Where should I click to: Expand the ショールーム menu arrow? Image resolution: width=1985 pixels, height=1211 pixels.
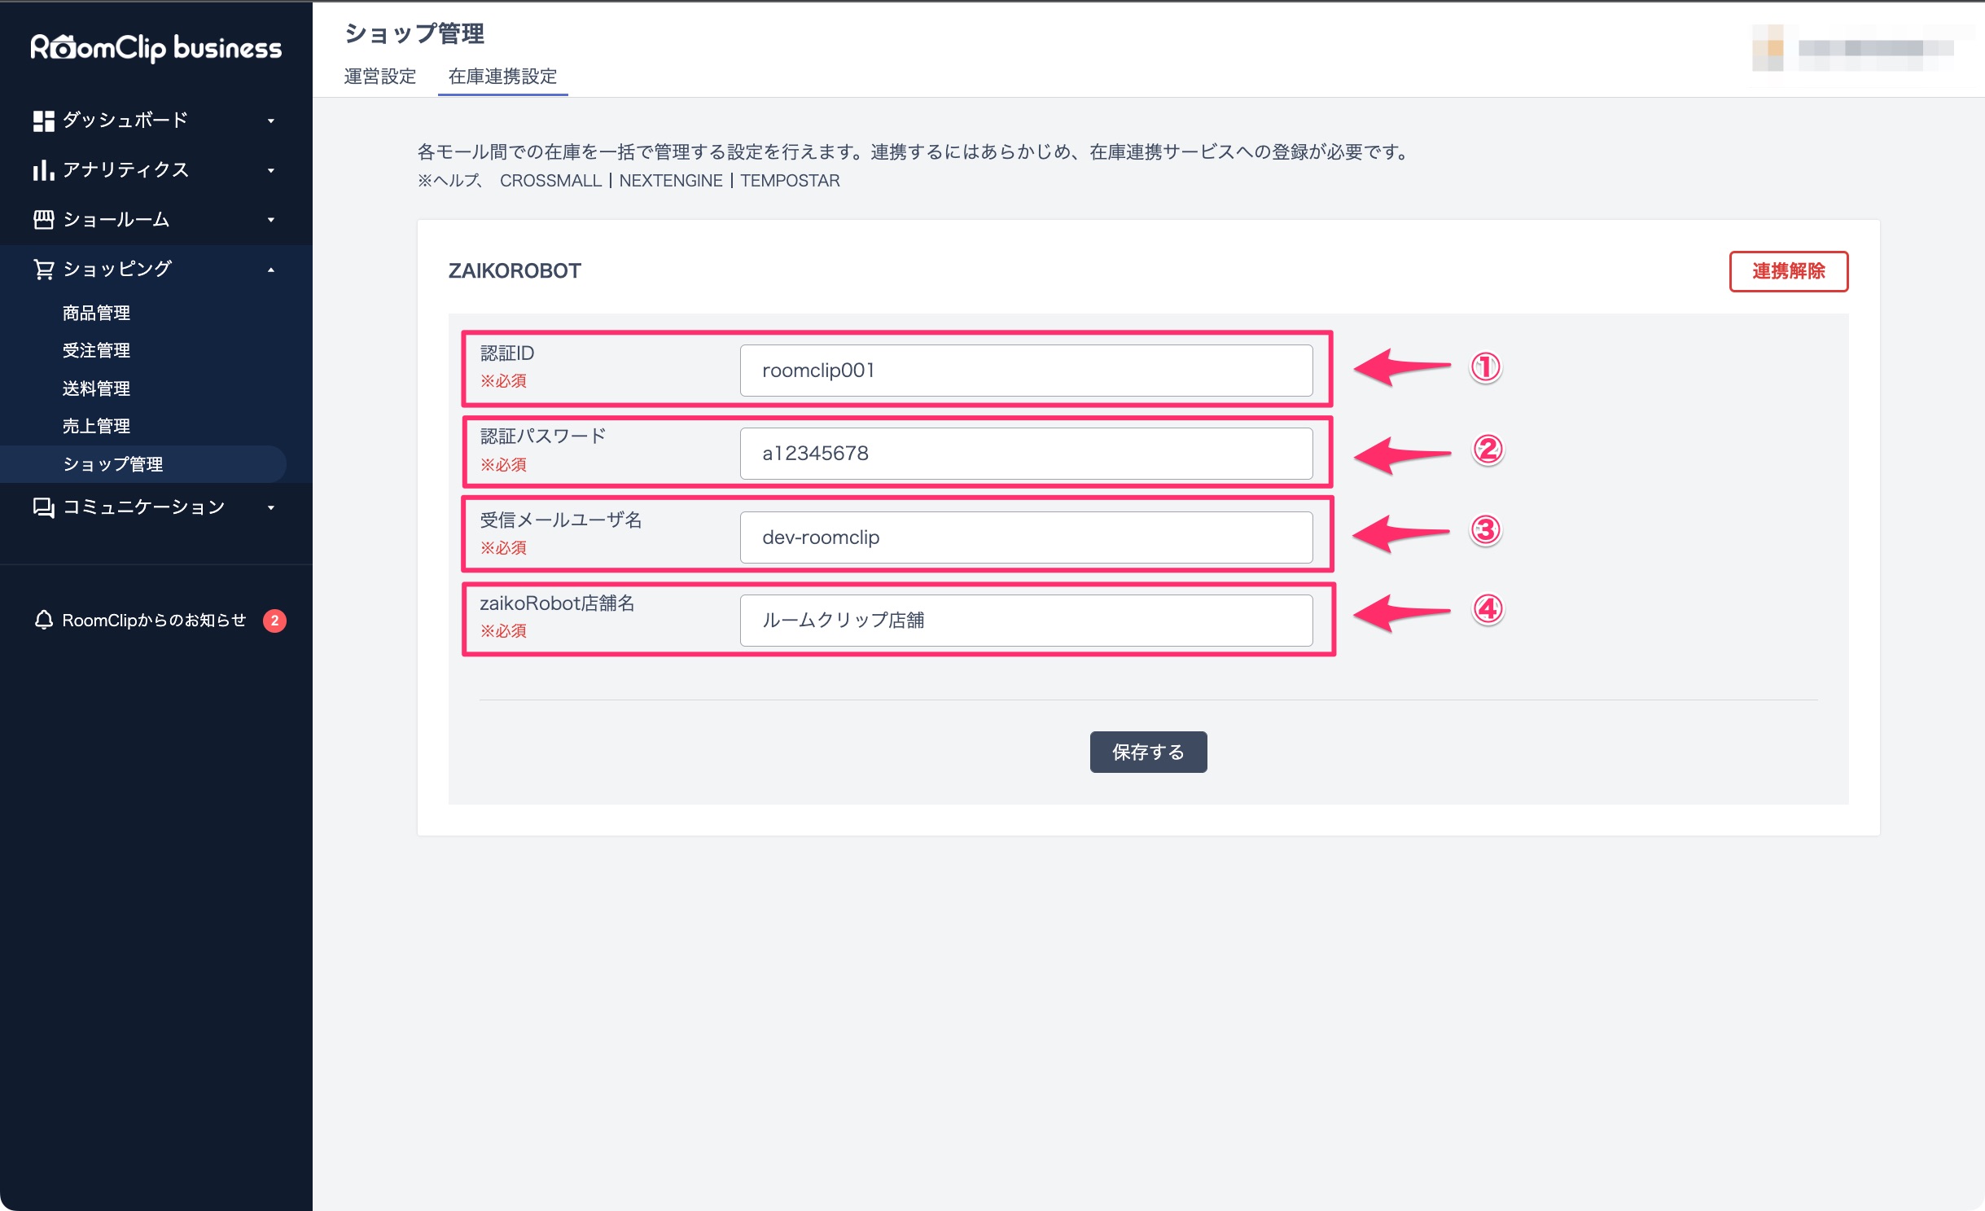pyautogui.click(x=271, y=220)
